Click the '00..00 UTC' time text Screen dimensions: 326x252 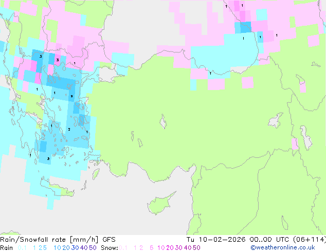coord(269,240)
